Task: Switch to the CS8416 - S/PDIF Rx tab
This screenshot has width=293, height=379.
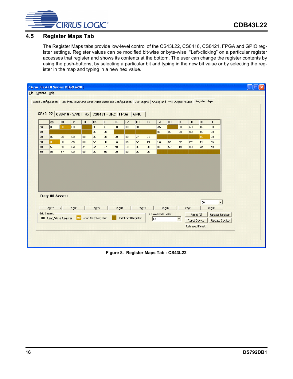Action: 72,114
